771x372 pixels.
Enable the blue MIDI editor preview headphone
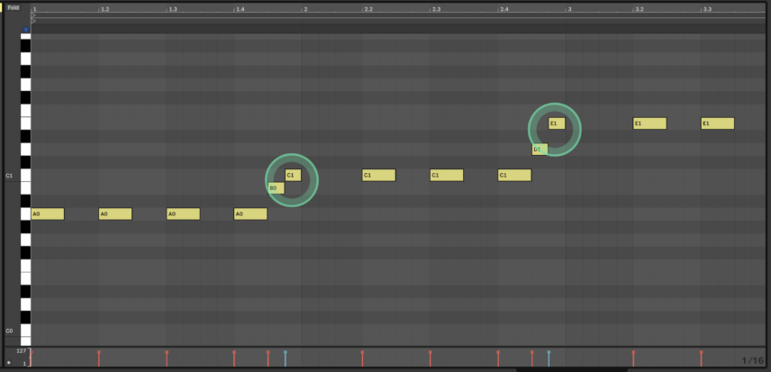click(x=26, y=30)
